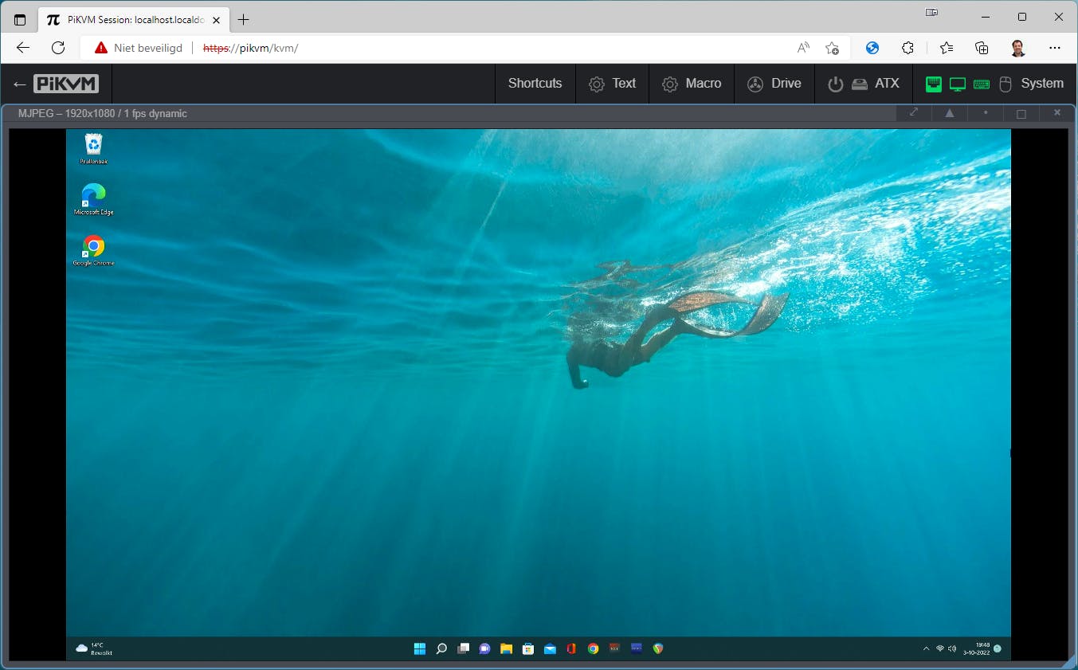The width and height of the screenshot is (1078, 670).
Task: Click the Edge profile picture
Action: 1018,48
